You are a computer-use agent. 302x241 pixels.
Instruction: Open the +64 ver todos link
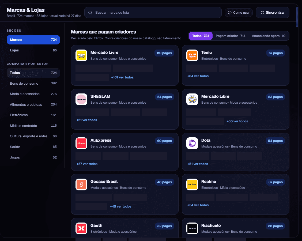tap(198, 76)
